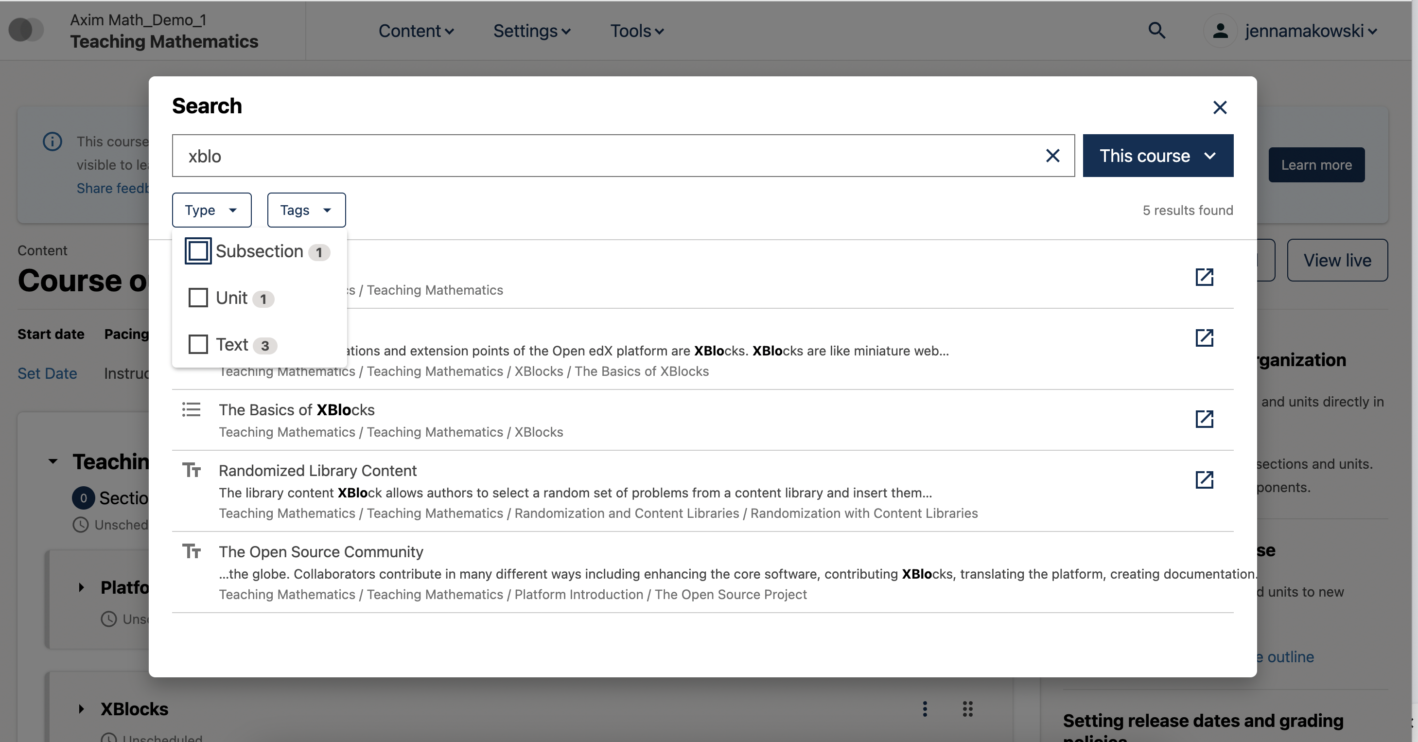Open the Tags filter dropdown
1418x742 pixels.
(x=306, y=210)
